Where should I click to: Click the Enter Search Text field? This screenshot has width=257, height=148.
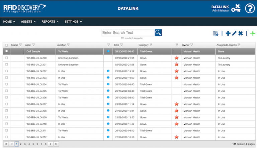tap(128, 33)
